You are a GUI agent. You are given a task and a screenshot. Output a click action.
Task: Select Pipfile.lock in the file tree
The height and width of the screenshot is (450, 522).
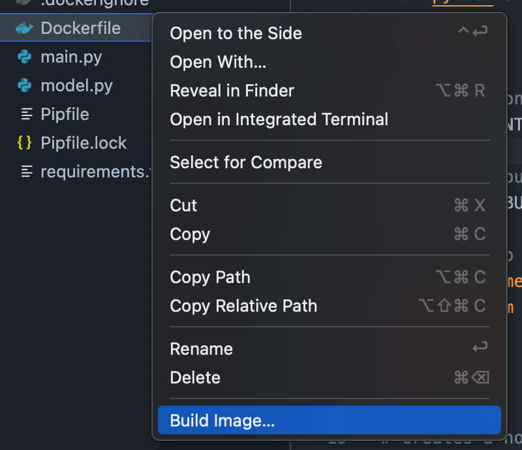coord(84,143)
